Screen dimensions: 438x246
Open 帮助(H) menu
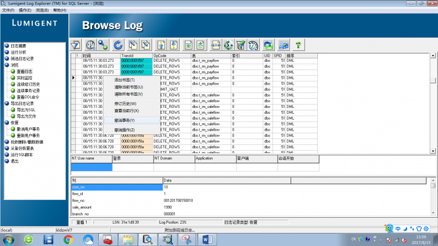point(59,10)
